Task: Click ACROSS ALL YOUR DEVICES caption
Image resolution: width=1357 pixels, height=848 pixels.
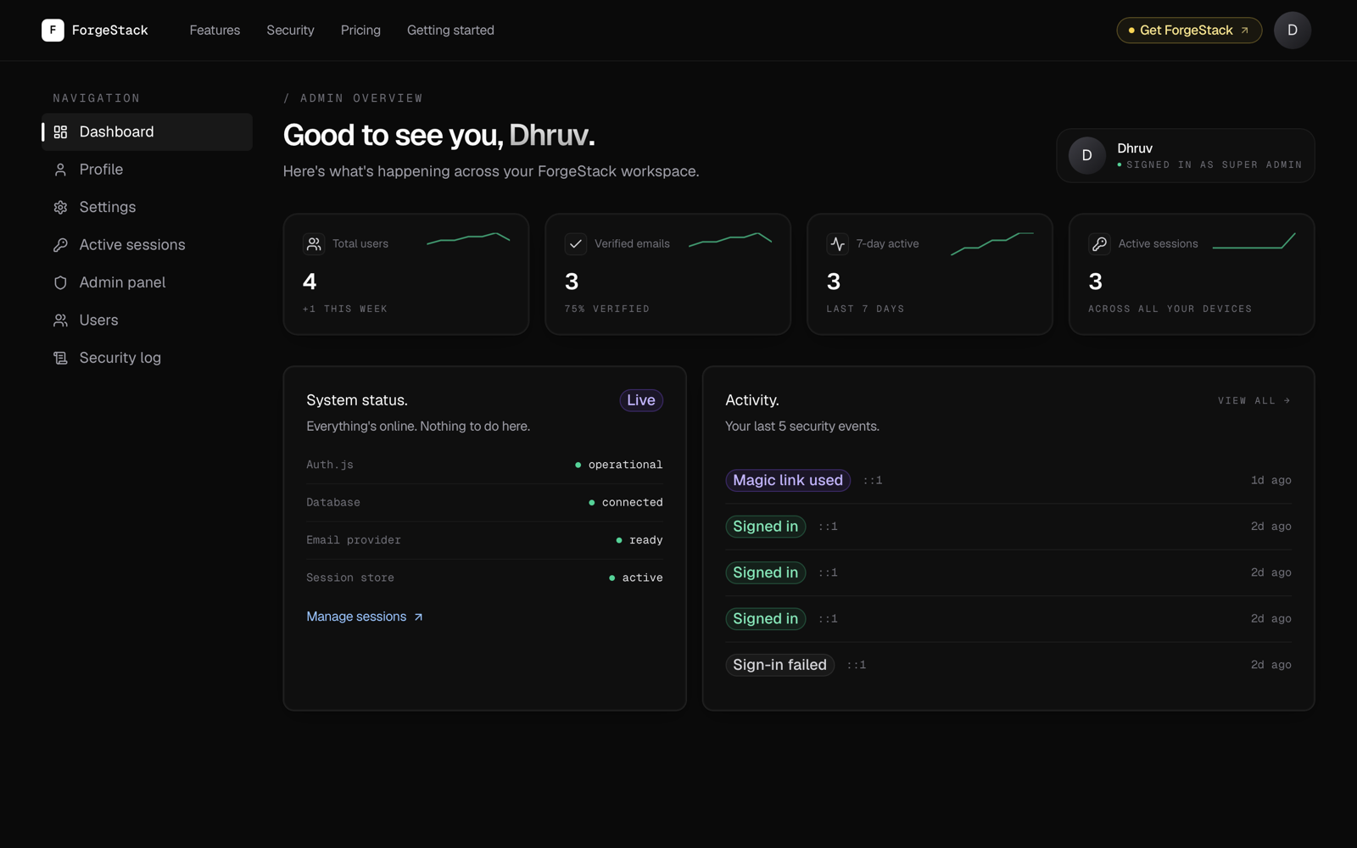Action: pyautogui.click(x=1170, y=310)
